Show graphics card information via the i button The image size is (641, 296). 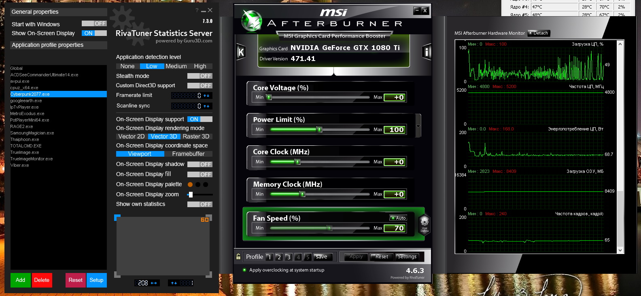coord(427,52)
